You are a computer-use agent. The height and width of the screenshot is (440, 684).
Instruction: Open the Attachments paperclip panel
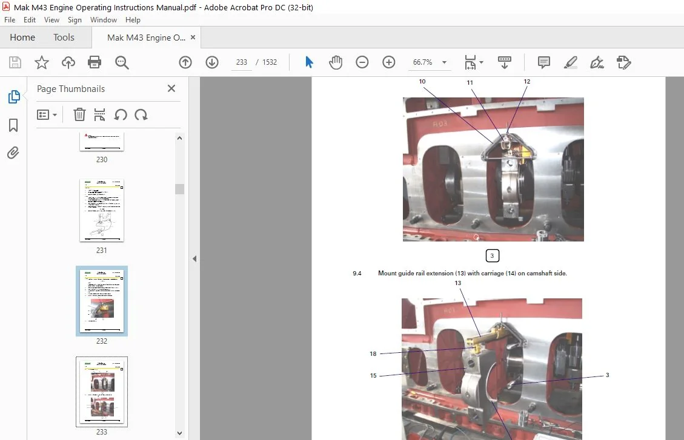[13, 153]
